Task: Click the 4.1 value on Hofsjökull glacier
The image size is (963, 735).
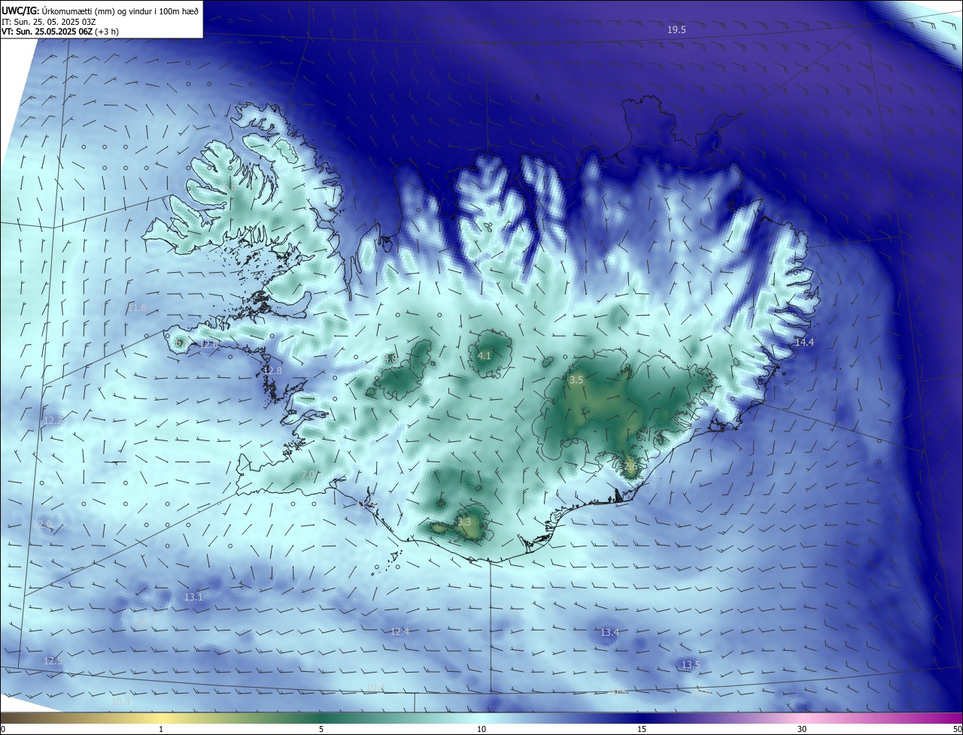Action: tap(485, 356)
